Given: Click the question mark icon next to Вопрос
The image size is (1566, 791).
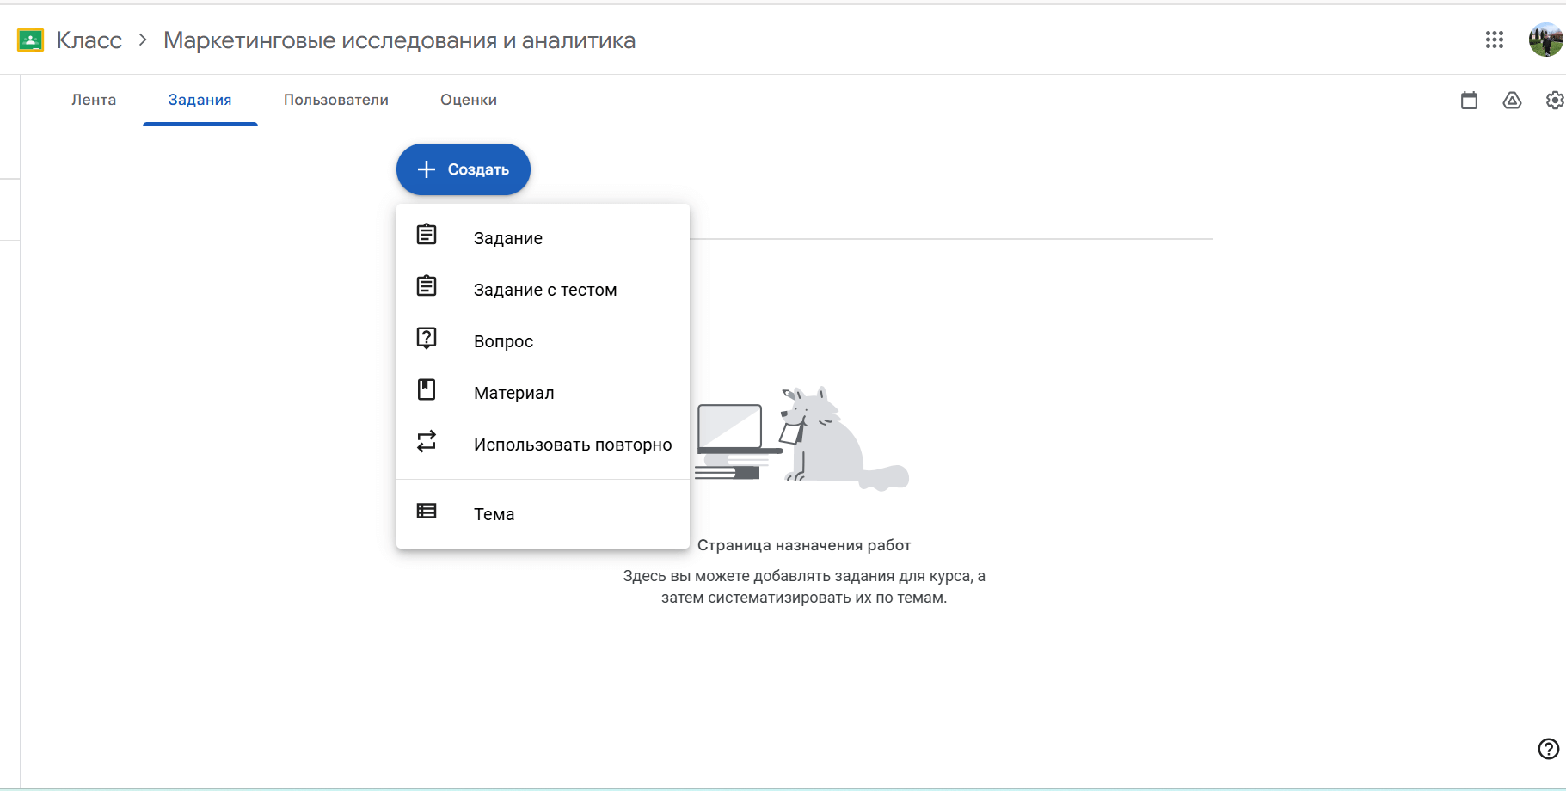Looking at the screenshot, I should pyautogui.click(x=427, y=337).
